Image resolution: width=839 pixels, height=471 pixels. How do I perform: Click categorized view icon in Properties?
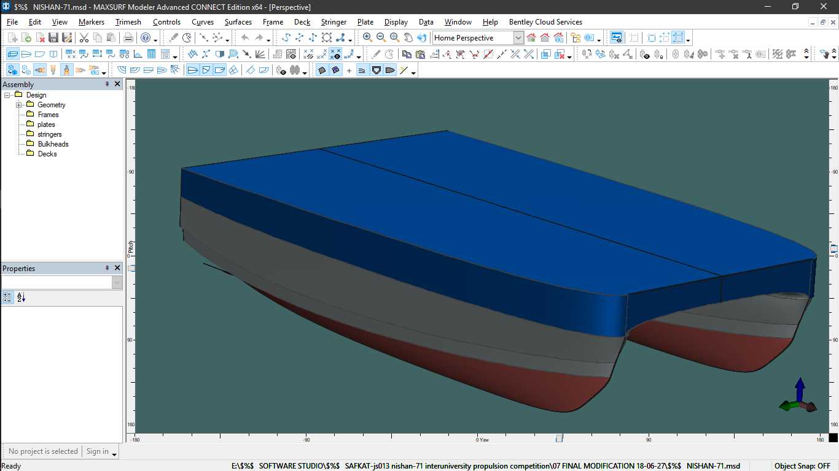click(7, 297)
